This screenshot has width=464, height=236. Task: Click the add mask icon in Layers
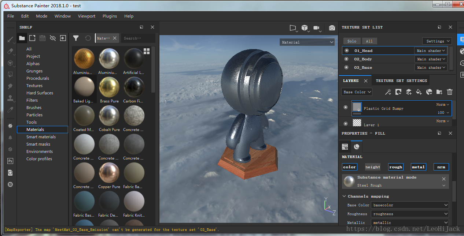pos(398,92)
